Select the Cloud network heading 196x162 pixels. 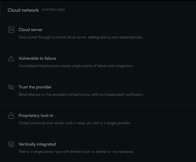point(23,10)
